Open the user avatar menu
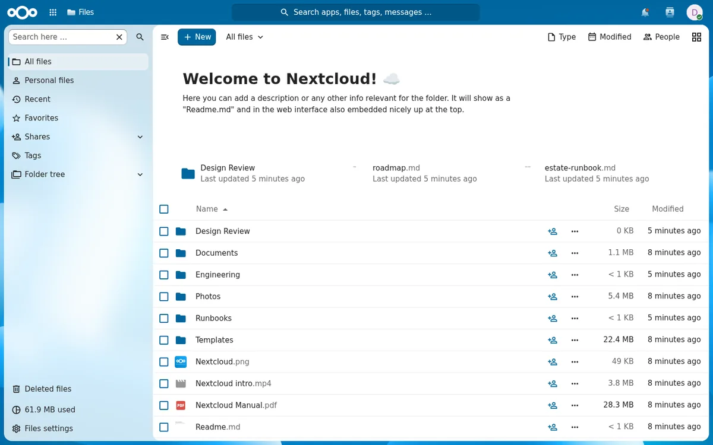 [694, 12]
